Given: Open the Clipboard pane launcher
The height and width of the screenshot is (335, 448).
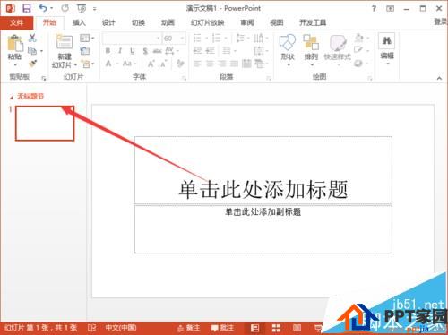Looking at the screenshot, I should point(44,78).
